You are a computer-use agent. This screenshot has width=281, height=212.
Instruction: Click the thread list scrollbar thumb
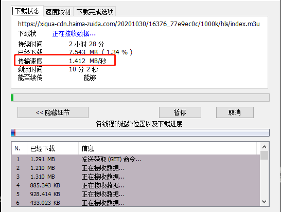(x=264, y=156)
